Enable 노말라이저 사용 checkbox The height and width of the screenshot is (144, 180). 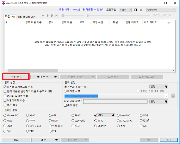click(x=5, y=100)
